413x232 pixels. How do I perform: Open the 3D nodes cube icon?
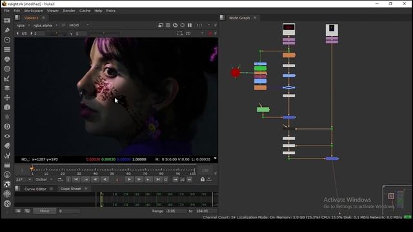pos(7,108)
